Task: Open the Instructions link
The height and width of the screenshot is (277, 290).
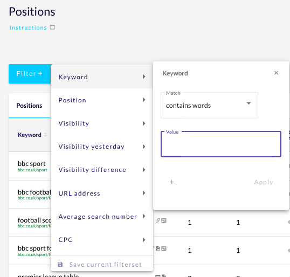Action: (x=28, y=27)
